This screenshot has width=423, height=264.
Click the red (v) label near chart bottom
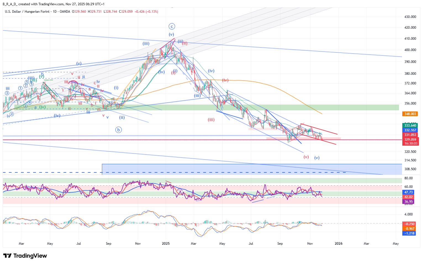coord(306,157)
